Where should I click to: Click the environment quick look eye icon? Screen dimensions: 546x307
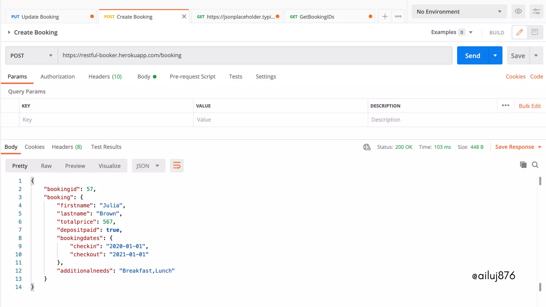click(x=518, y=11)
